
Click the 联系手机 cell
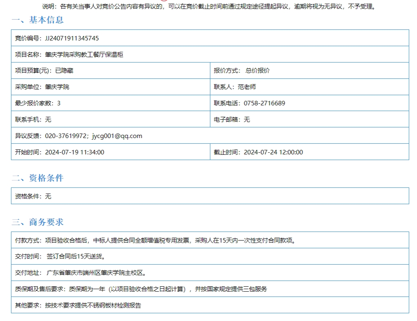(33, 120)
